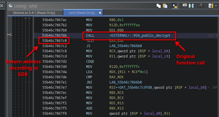The image size is (219, 117).
Task: Select address 55b46c7867e1
Action: (x=55, y=82)
